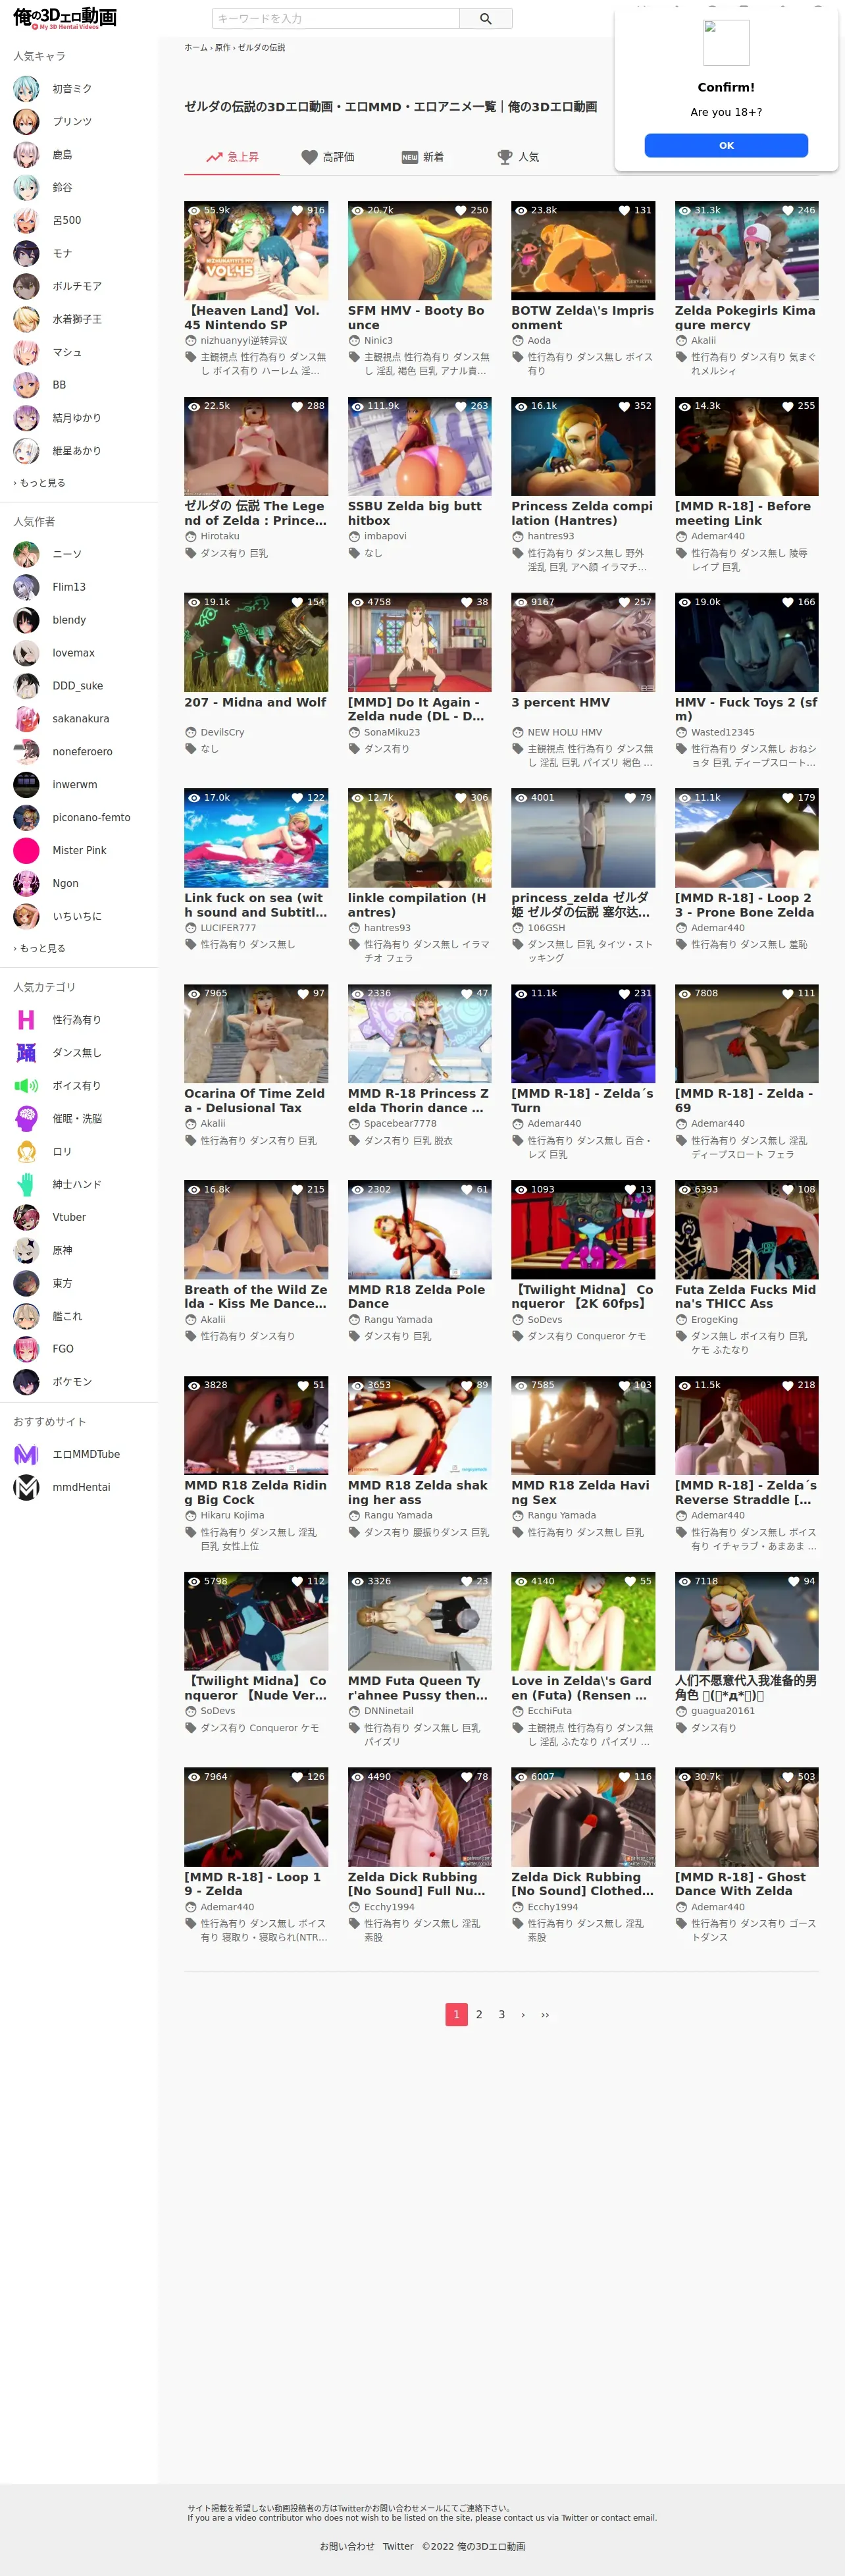Select the FGO category
This screenshot has width=845, height=2576.
coord(80,1350)
